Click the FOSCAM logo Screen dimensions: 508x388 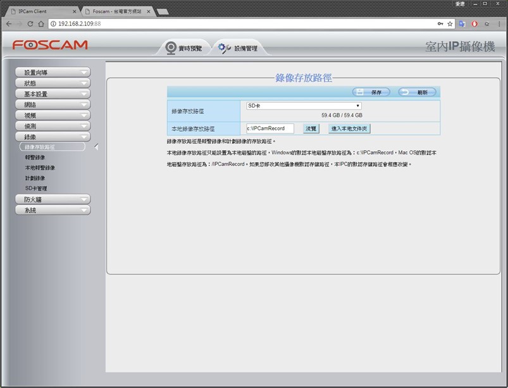[50, 44]
